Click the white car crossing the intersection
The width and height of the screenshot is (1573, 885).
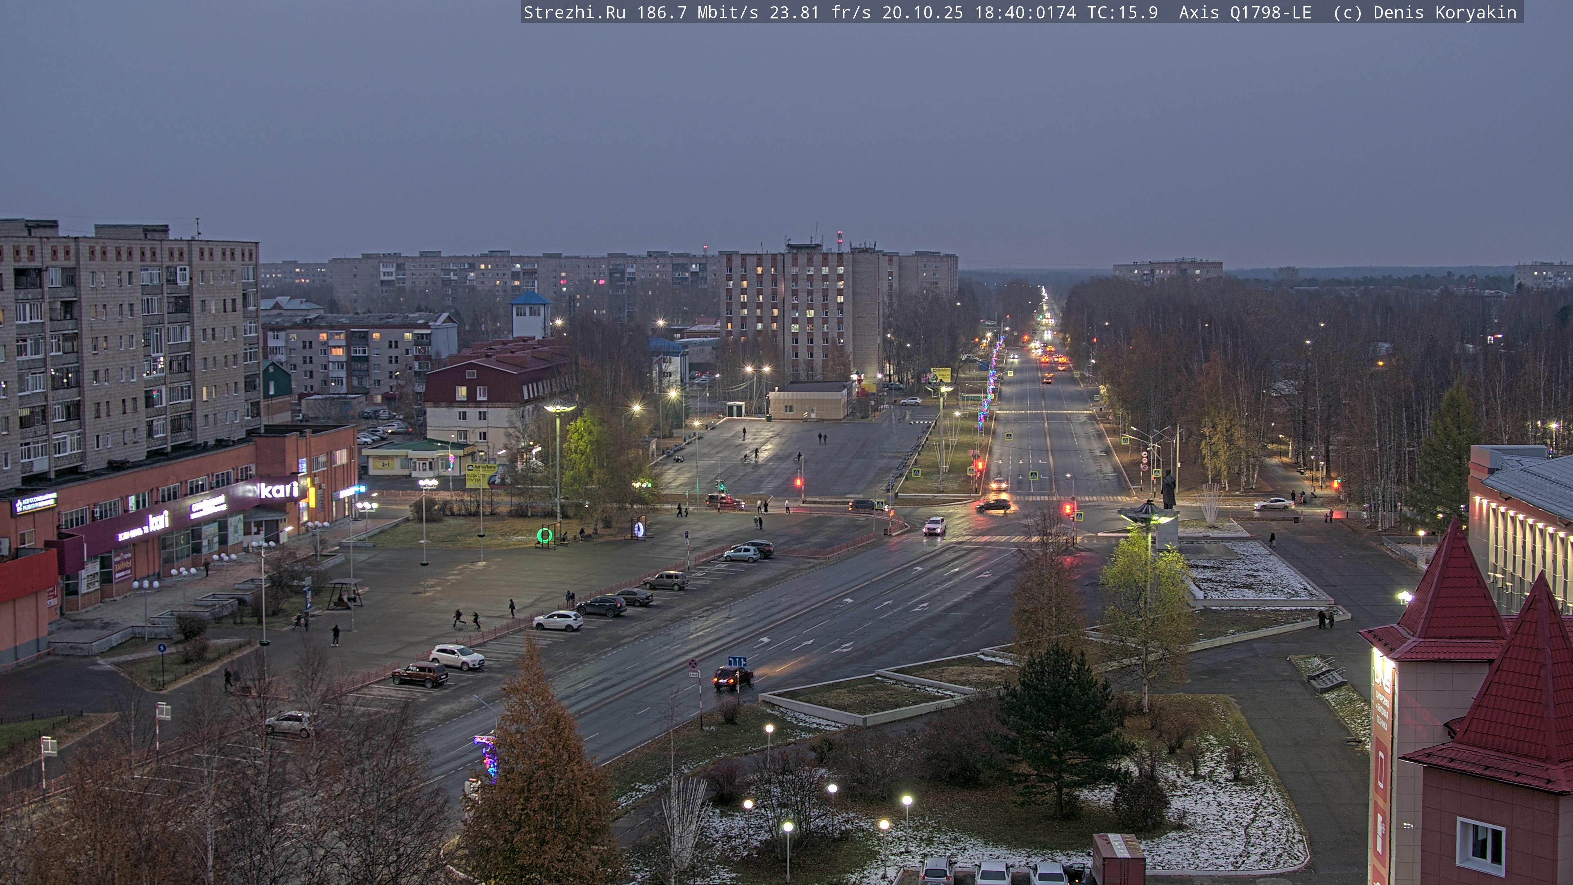(x=934, y=525)
